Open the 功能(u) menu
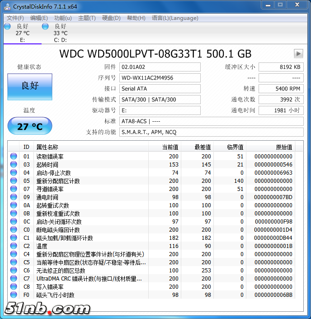This screenshot has height=319, width=311. tap(63, 18)
